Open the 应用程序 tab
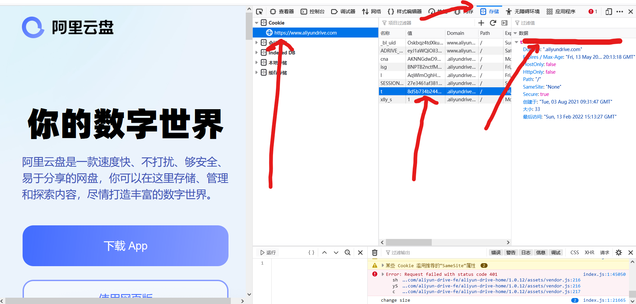Image resolution: width=636 pixels, height=304 pixels. coord(561,12)
